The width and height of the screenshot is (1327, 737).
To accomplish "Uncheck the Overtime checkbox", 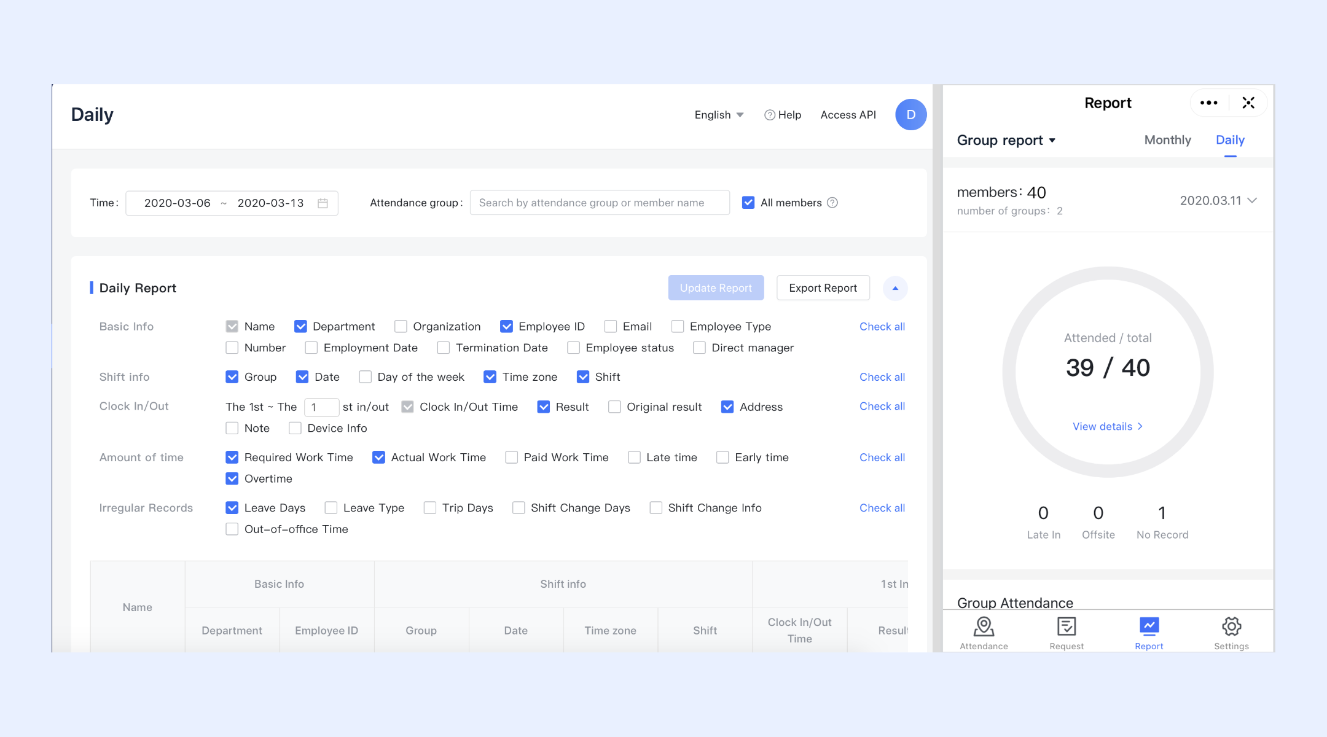I will point(232,478).
